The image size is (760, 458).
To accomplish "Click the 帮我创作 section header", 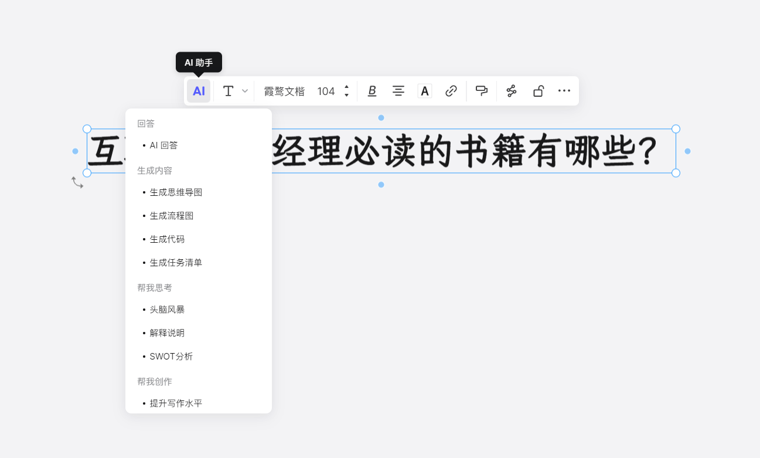I will point(155,382).
